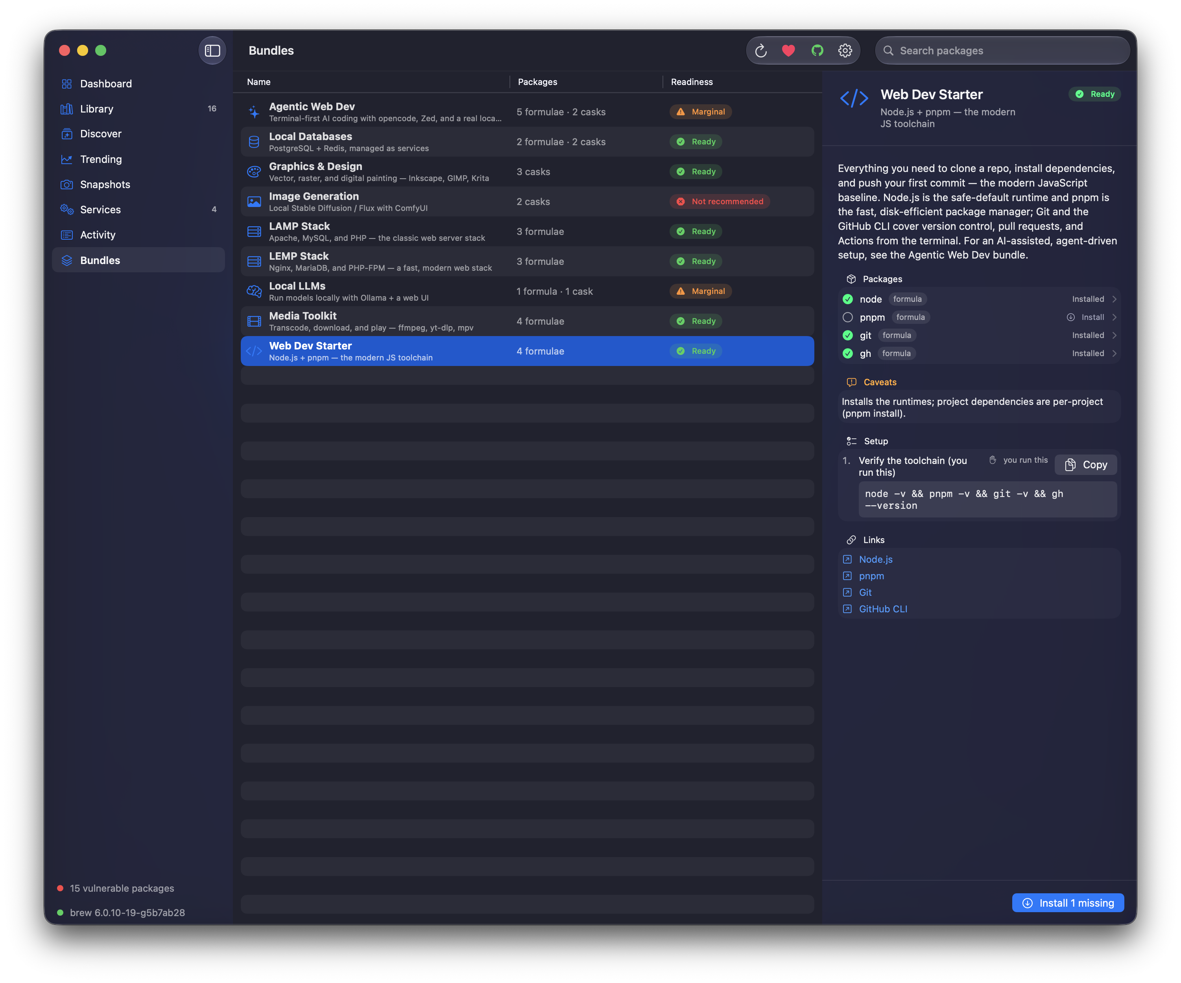This screenshot has width=1181, height=983.
Task: Click the GitHub CLI external link arrow icon
Action: [x=847, y=609]
